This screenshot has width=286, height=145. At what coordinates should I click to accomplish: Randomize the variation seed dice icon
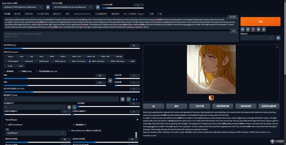coord(69,107)
